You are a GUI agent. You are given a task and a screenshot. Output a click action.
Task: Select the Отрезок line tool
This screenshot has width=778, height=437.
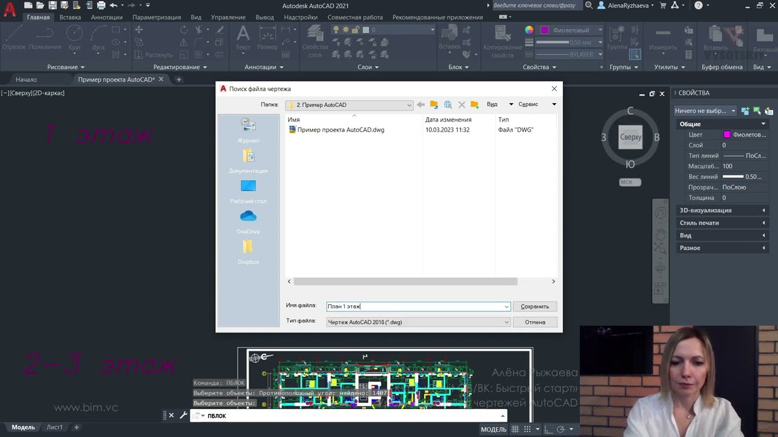click(x=14, y=38)
